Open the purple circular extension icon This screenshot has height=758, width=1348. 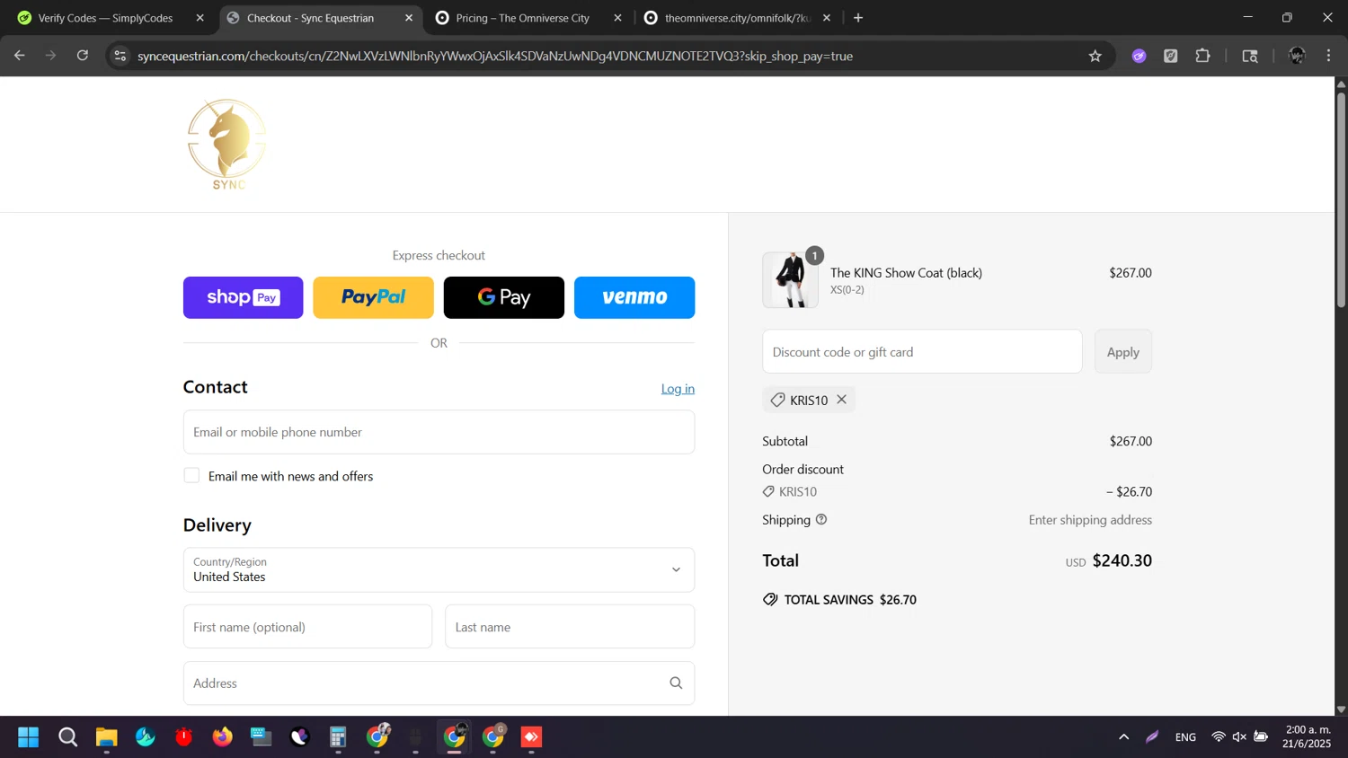pos(1139,56)
